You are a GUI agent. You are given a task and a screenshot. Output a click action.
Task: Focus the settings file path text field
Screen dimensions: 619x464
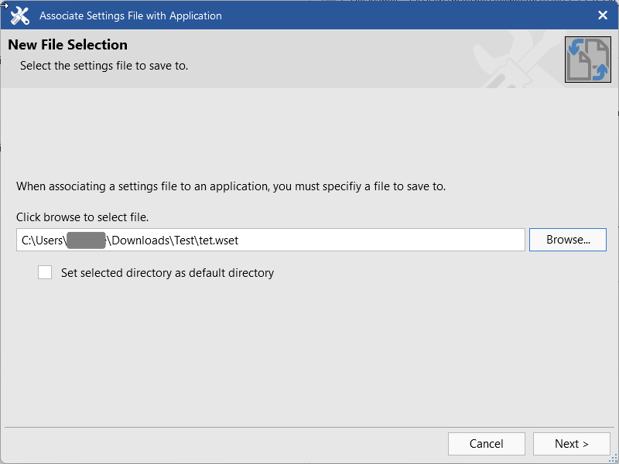(271, 240)
